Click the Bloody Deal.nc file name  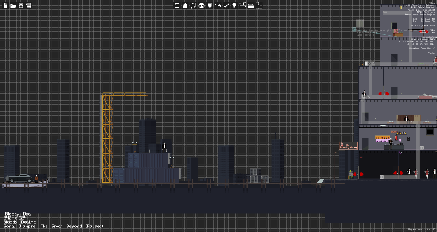pos(20,222)
